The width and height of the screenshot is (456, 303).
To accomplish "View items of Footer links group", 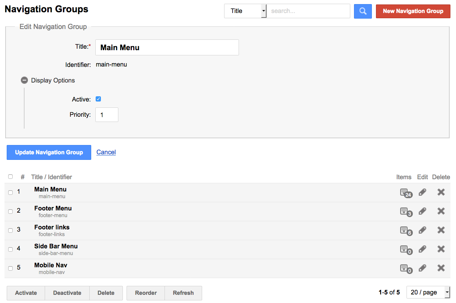I will click(405, 231).
